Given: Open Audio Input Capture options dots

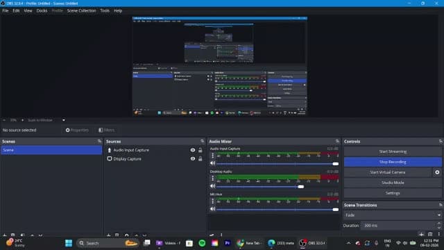Looking at the screenshot, I should 213,156.
